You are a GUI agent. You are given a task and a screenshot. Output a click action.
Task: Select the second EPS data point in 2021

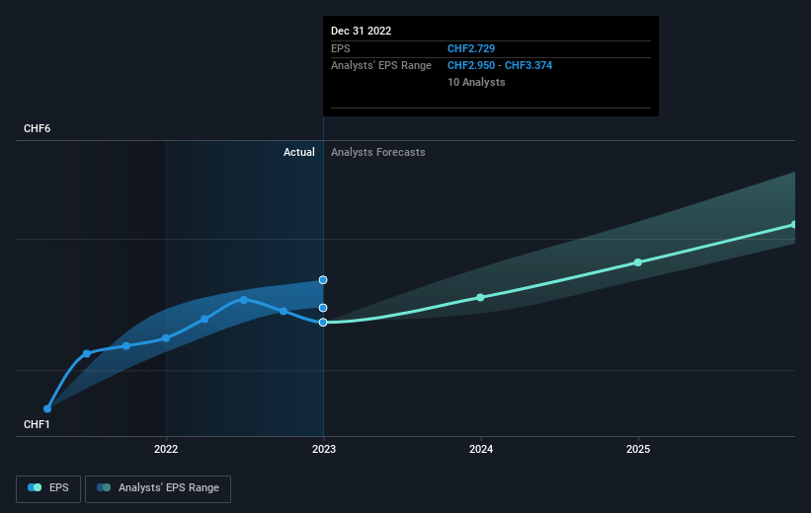tap(87, 354)
